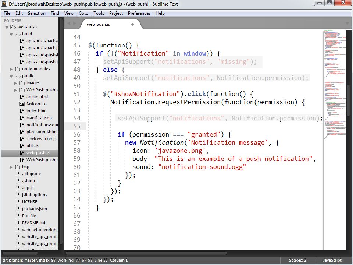Click "notification-sound.ogg" string on line 60
The height and width of the screenshot is (265, 353).
pyautogui.click(x=202, y=167)
